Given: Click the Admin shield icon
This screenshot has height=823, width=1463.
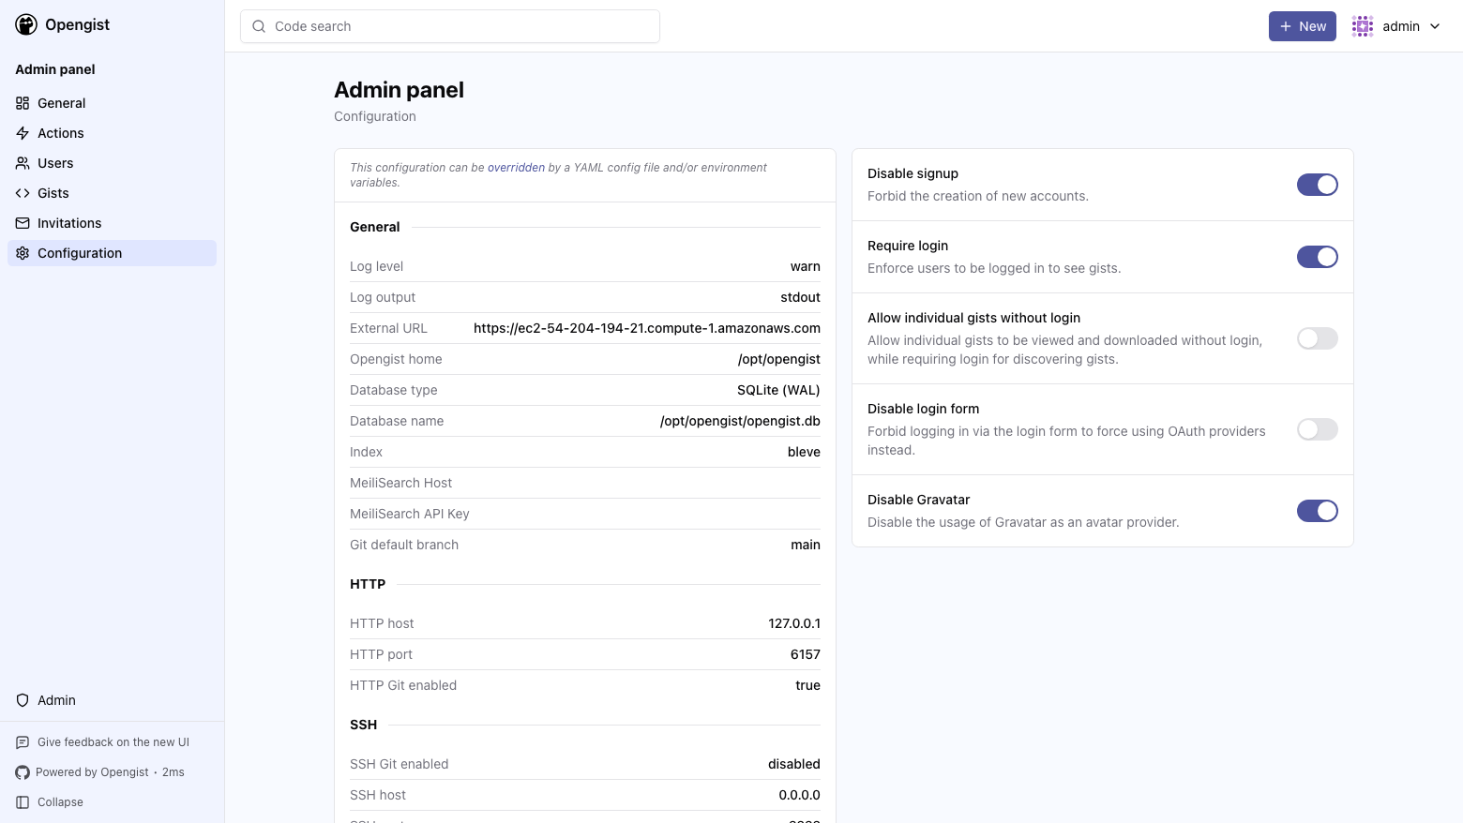Looking at the screenshot, I should 23,700.
